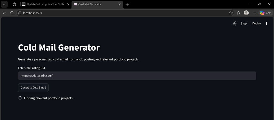
Task: Click the 'Generate a personalized cold email' description
Action: [79, 59]
